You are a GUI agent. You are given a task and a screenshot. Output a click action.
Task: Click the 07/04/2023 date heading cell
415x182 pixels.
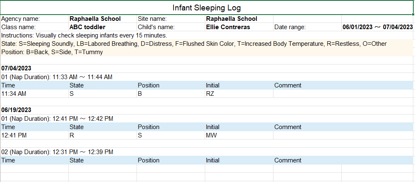tap(16, 68)
